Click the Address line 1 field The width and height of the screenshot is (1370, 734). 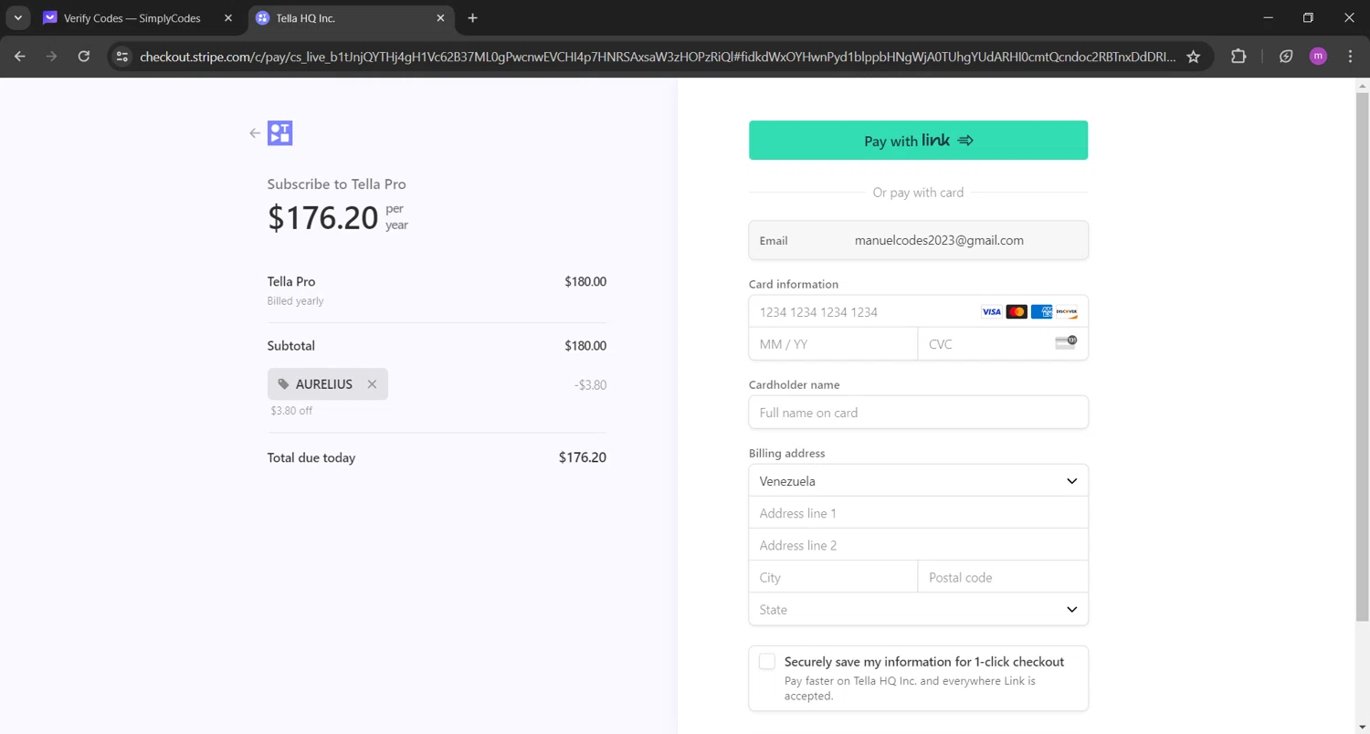[918, 513]
